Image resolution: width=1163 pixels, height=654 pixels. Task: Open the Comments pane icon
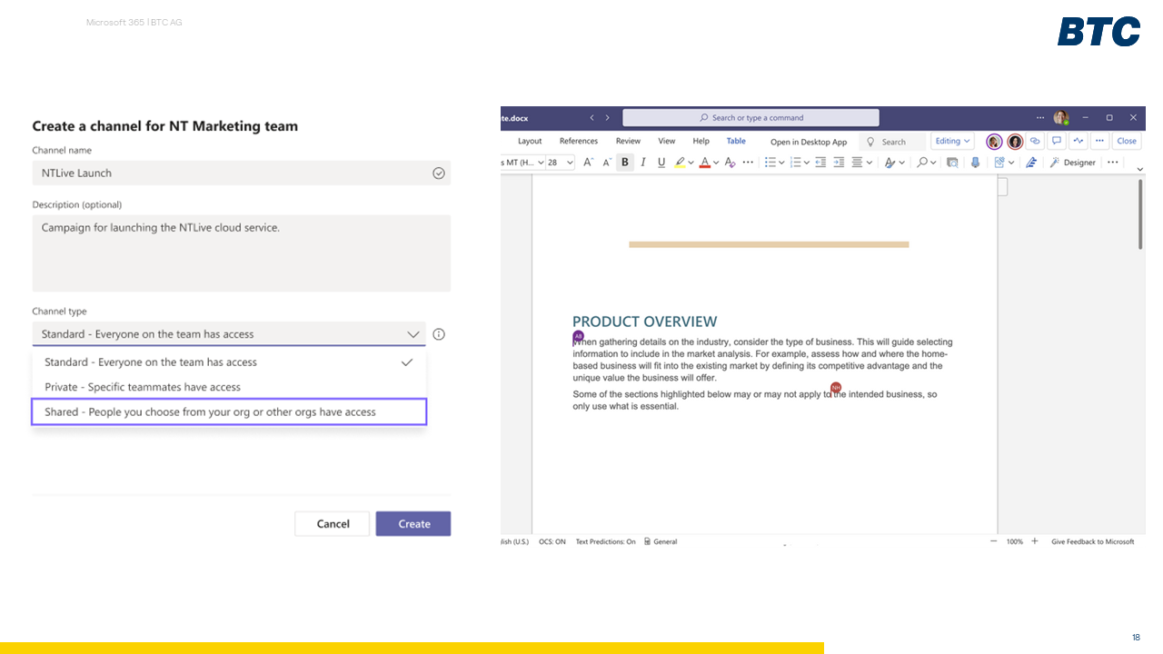pos(1057,142)
